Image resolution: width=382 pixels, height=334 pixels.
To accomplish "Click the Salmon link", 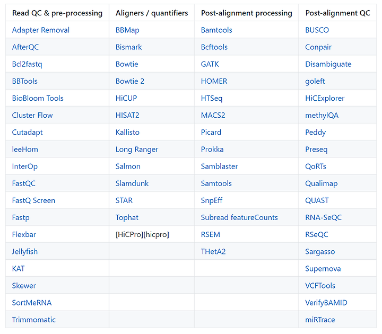I will (128, 166).
